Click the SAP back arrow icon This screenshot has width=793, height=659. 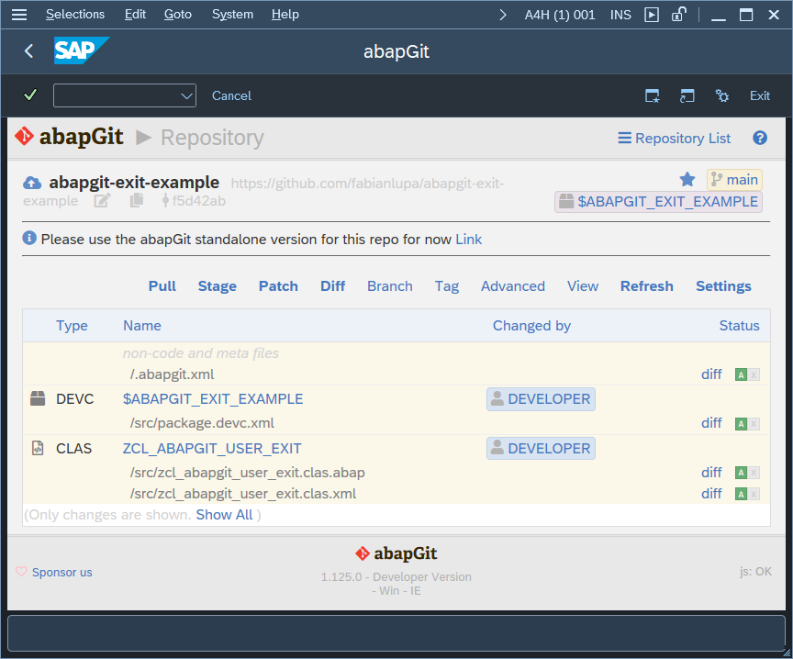point(28,51)
